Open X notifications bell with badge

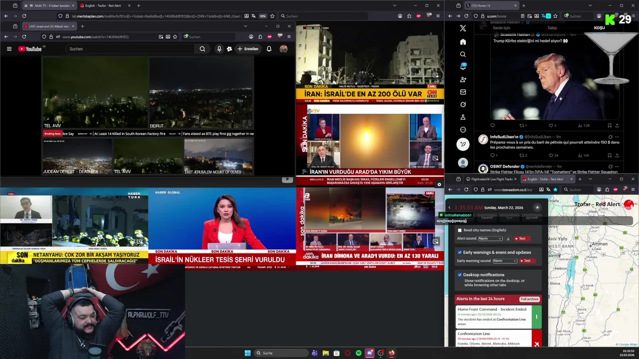point(463,67)
